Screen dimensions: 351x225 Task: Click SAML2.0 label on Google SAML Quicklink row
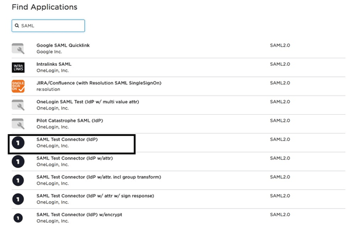(x=280, y=45)
